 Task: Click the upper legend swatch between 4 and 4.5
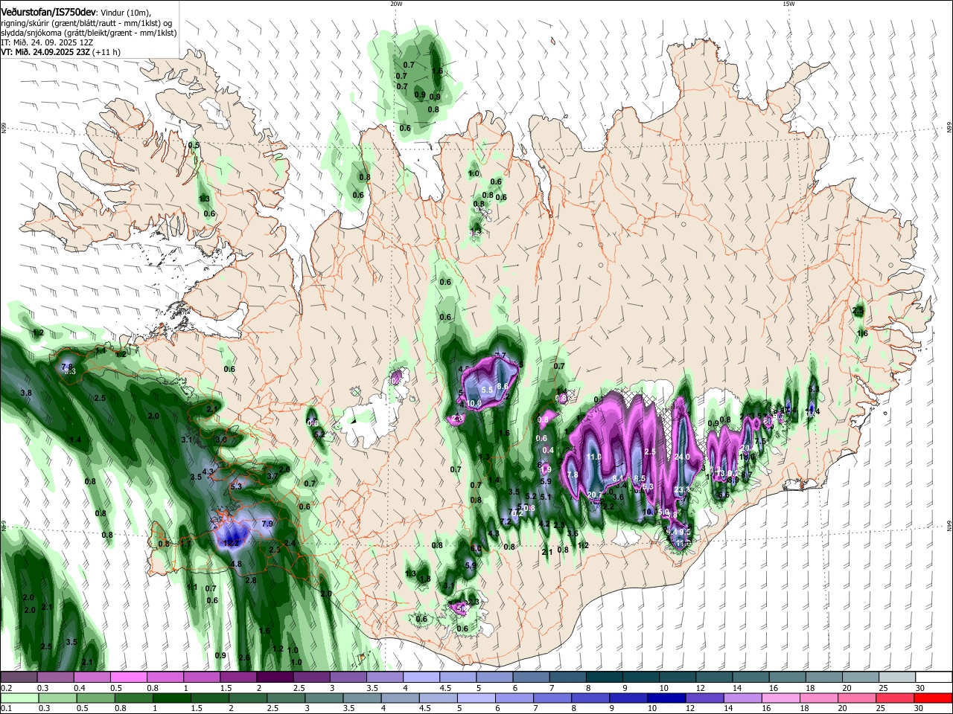pos(421,678)
